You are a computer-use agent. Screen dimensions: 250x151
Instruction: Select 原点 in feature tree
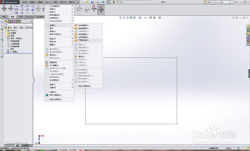(x=12, y=49)
